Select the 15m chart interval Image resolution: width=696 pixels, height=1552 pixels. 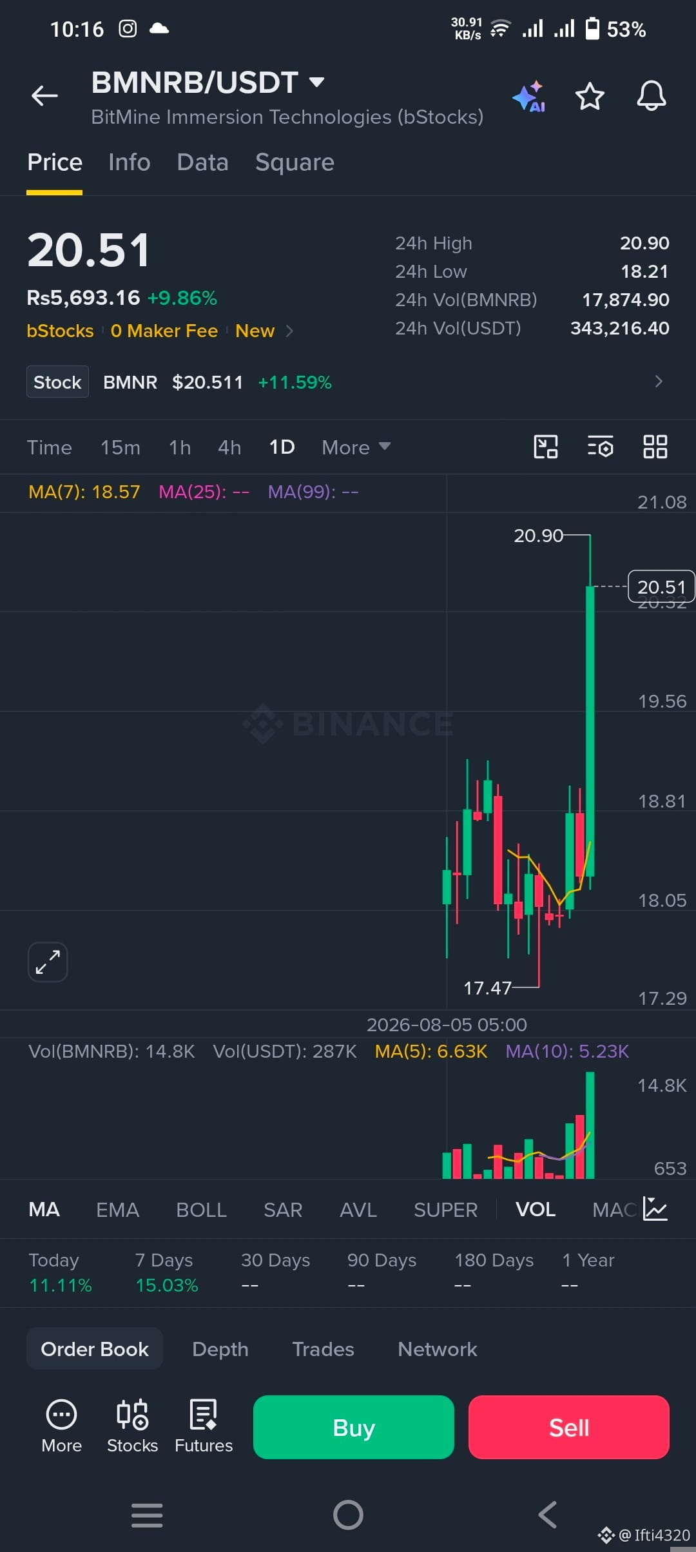click(x=120, y=447)
